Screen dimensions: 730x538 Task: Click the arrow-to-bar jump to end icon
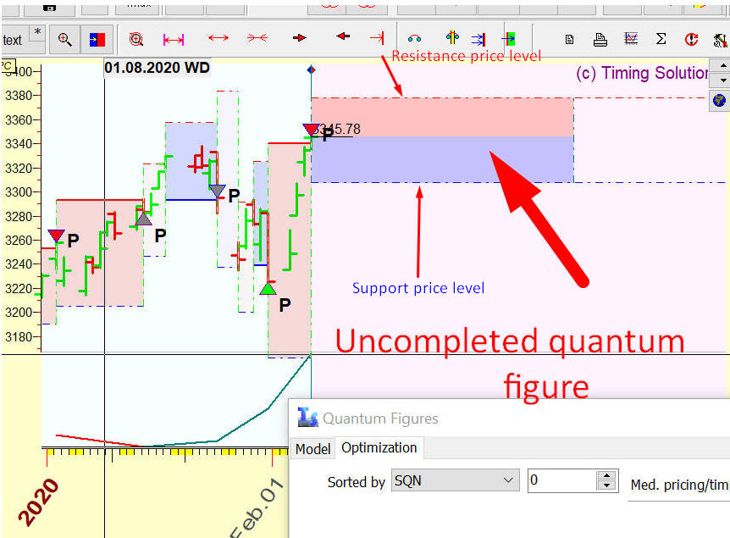tap(377, 38)
